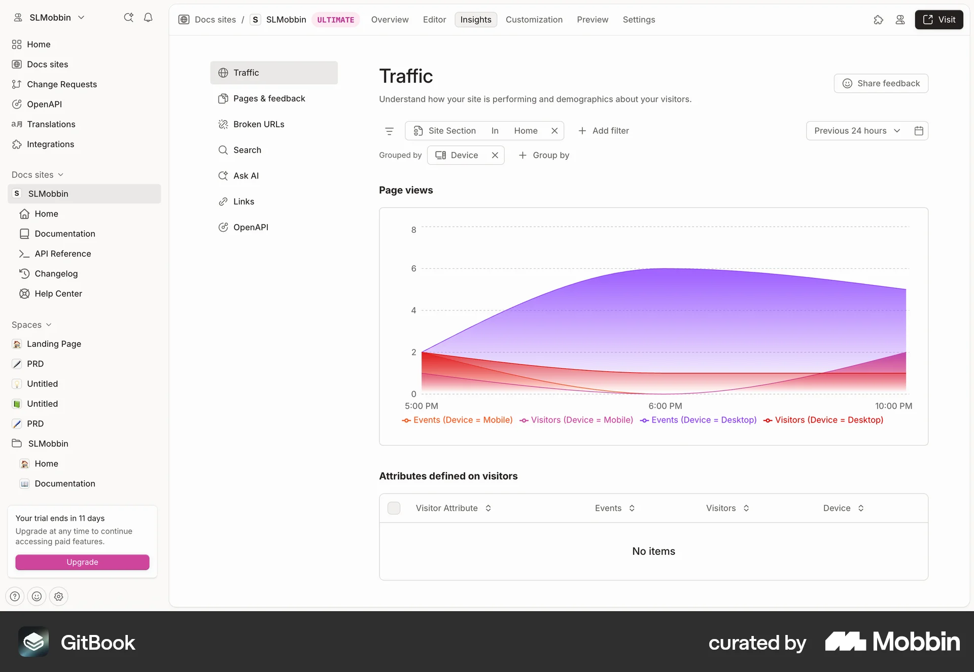Open the Previous 24 hours time range dropdown
The image size is (974, 672).
857,131
